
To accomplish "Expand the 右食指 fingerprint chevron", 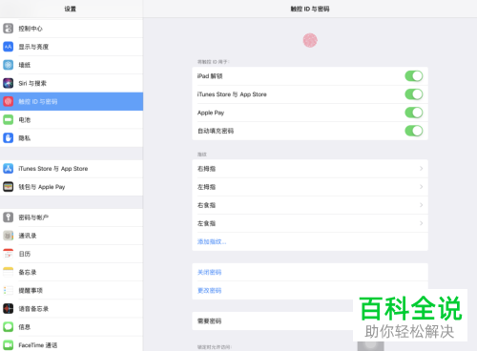I will (x=421, y=205).
